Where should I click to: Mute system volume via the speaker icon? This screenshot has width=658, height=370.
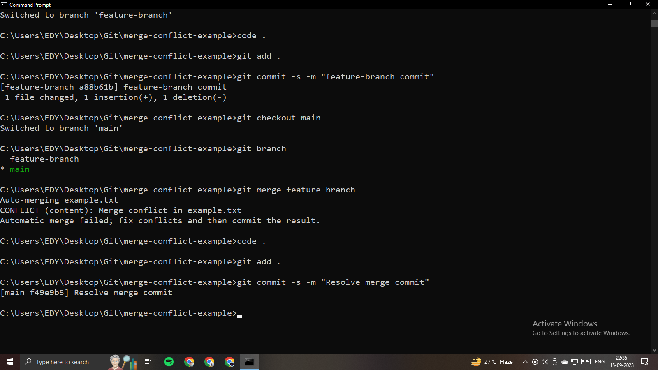click(x=545, y=362)
